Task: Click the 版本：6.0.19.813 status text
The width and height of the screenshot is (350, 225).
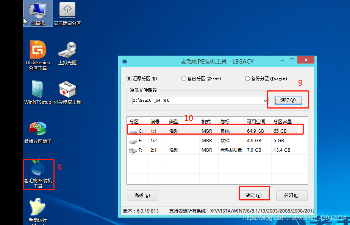Action: [141, 211]
